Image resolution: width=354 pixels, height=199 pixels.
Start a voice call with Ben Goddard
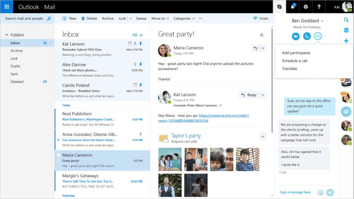[307, 36]
